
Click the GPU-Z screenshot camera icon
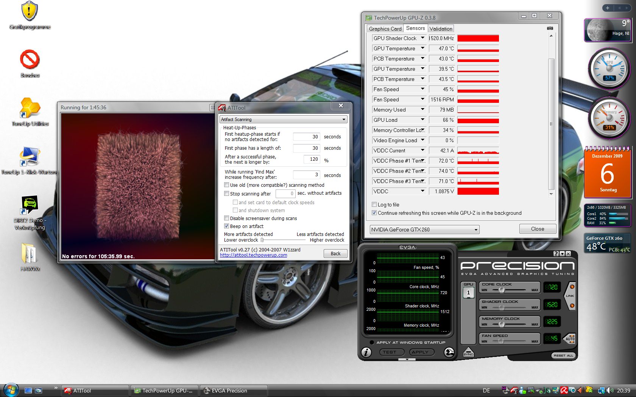click(550, 28)
